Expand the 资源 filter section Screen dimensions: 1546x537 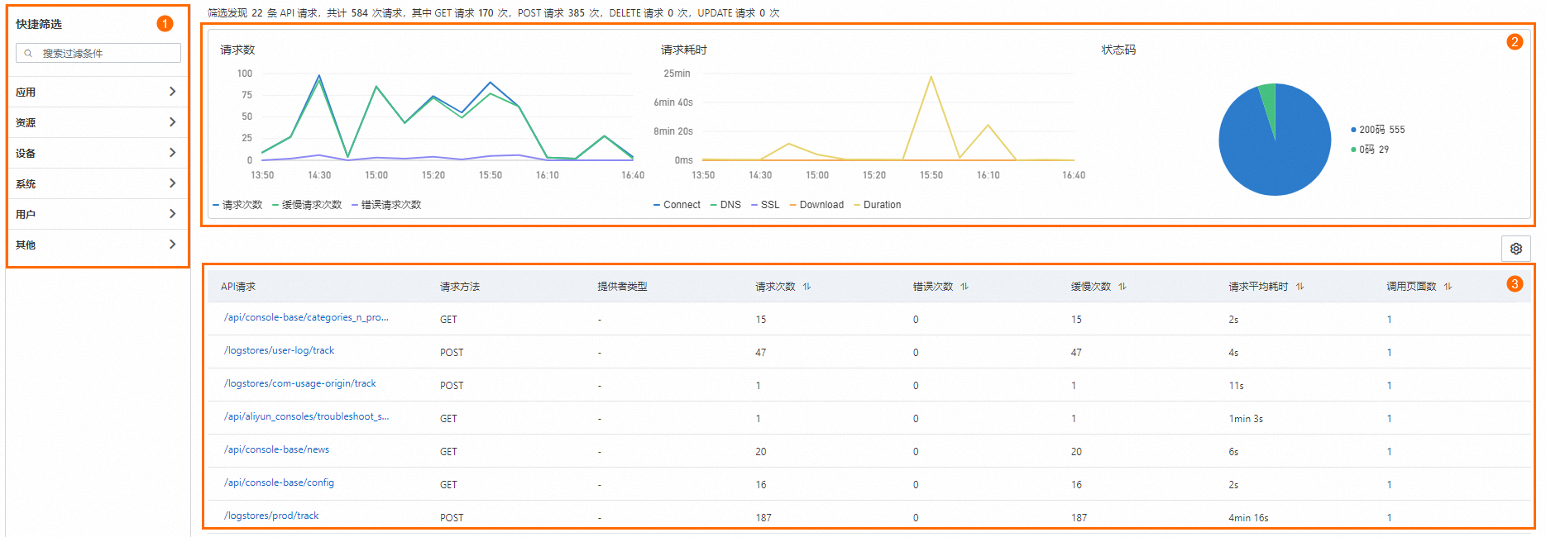[97, 122]
